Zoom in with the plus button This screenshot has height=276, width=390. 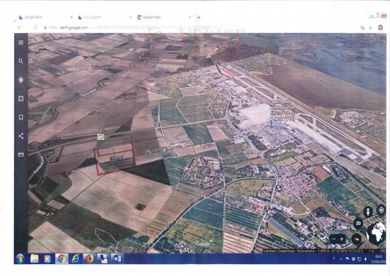click(x=342, y=239)
